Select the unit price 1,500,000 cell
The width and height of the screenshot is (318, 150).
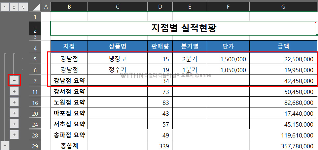pyautogui.click(x=228, y=59)
